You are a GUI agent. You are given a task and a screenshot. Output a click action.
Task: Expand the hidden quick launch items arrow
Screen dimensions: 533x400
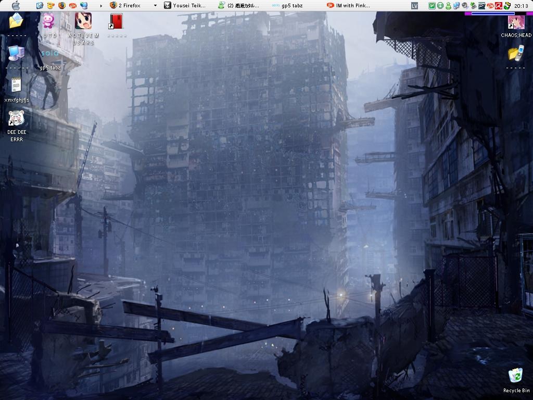101,6
